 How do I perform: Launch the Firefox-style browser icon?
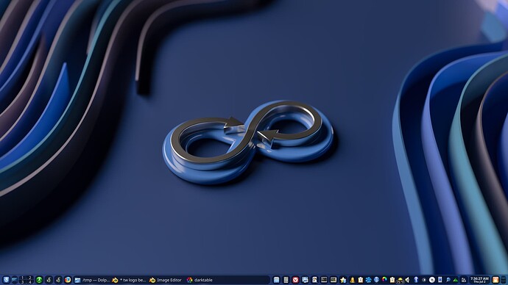[68, 280]
